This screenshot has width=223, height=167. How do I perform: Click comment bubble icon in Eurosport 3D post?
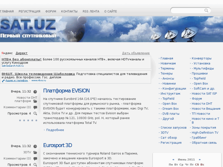35,158
